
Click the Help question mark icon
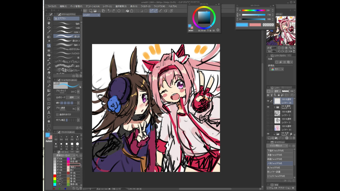pos(171,11)
